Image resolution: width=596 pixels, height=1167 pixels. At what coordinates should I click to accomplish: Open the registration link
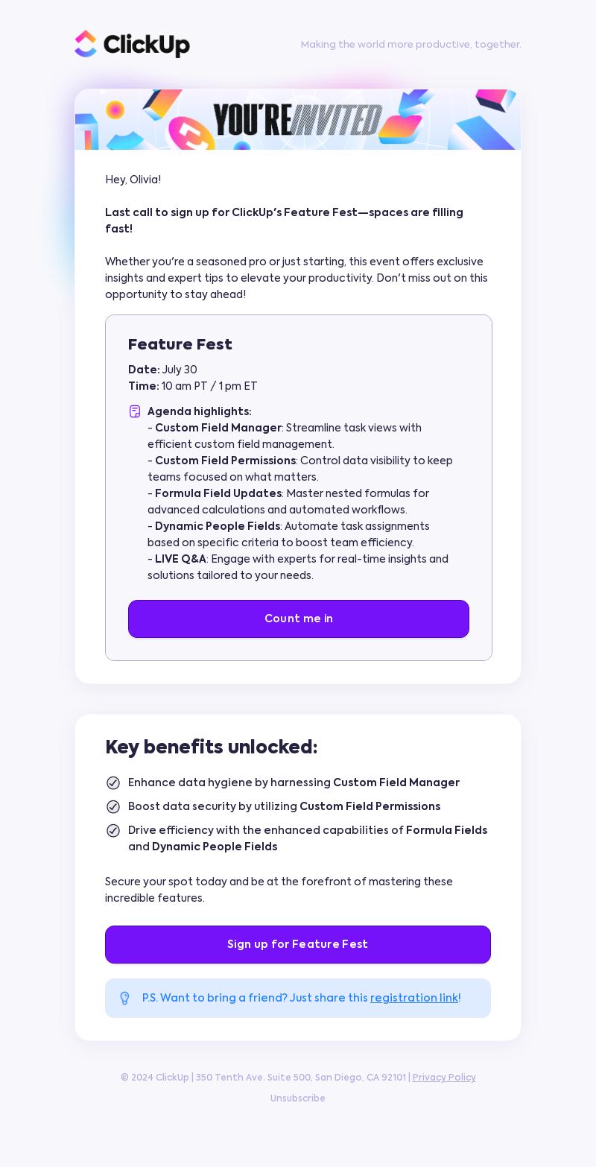(x=414, y=998)
